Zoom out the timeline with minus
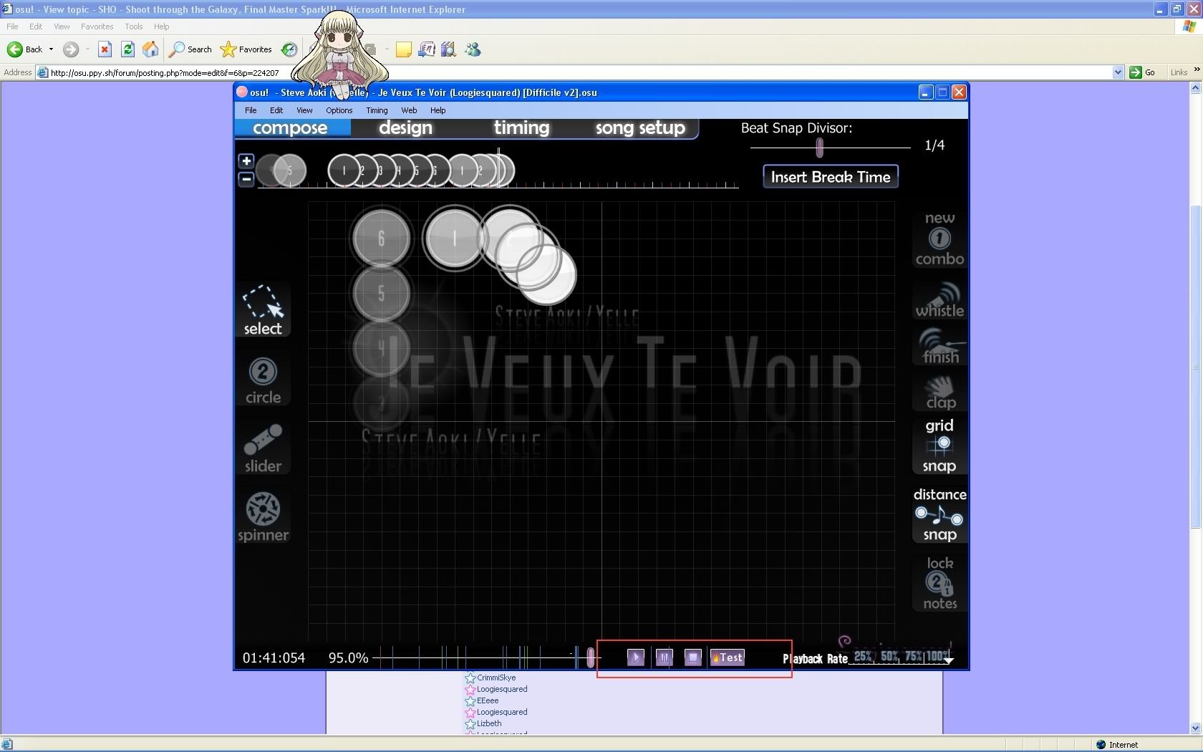 [x=246, y=179]
